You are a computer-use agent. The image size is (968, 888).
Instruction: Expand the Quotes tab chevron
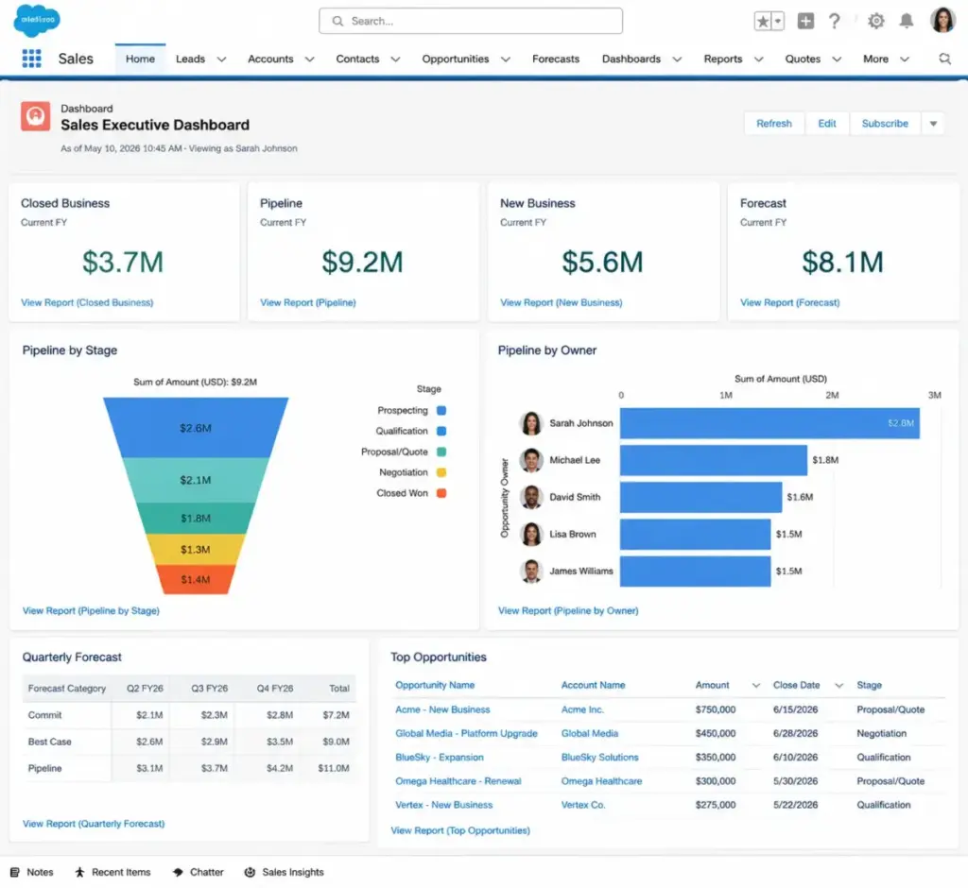coord(838,60)
